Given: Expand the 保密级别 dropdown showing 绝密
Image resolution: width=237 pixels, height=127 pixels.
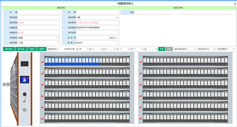Looking at the screenshot, I should point(39,38).
